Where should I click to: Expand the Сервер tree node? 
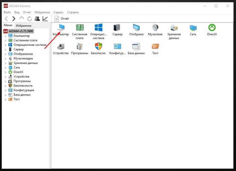(x=5, y=49)
